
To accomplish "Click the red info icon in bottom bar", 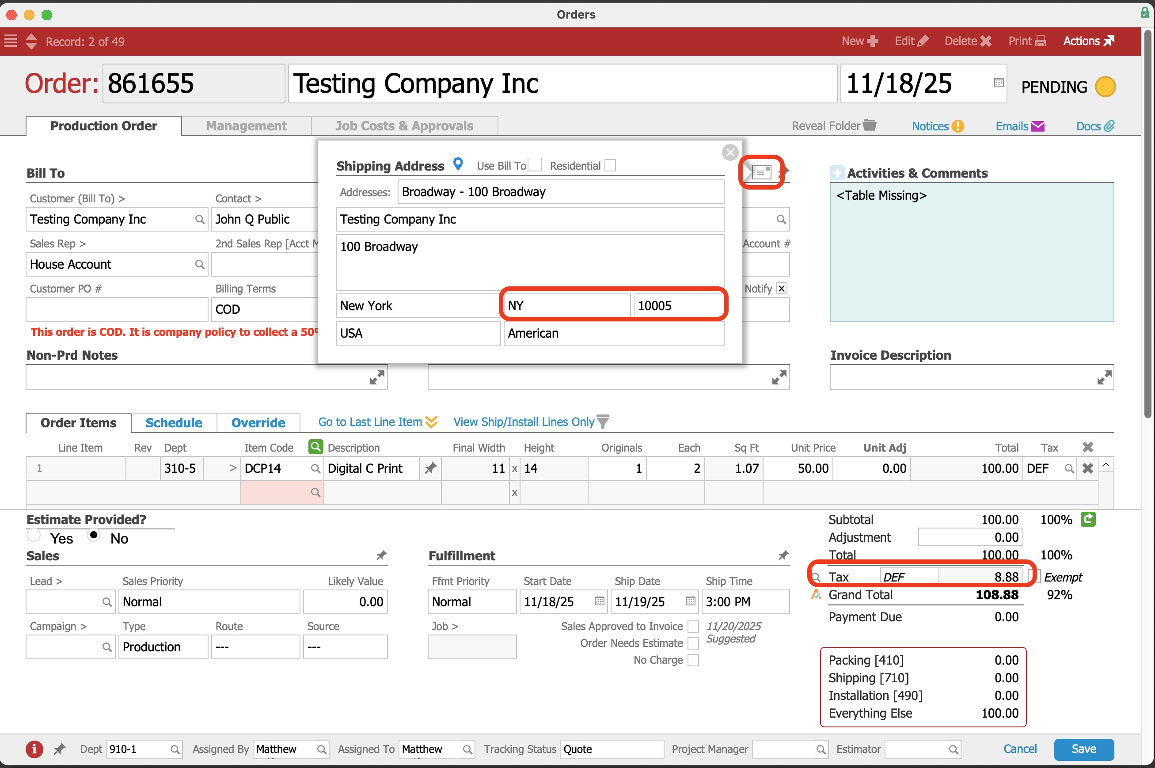I will click(x=34, y=749).
